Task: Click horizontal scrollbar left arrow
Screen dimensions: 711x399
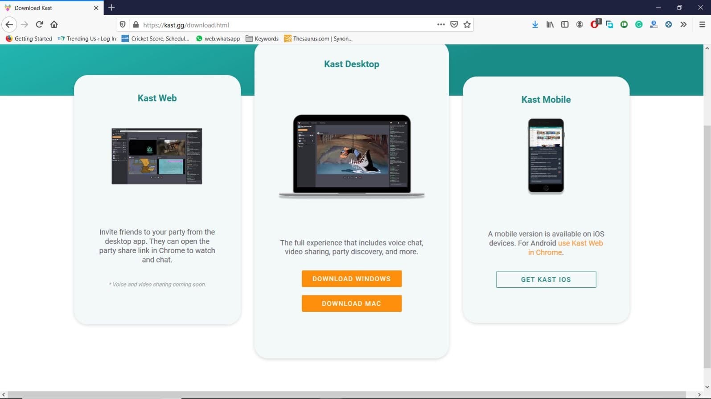Action: (x=4, y=395)
